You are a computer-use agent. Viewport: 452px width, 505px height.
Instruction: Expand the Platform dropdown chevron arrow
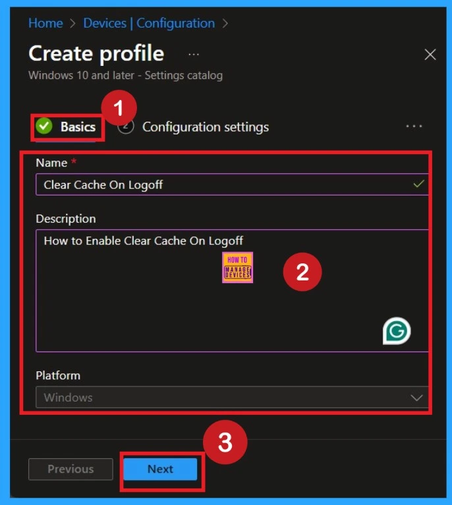416,398
